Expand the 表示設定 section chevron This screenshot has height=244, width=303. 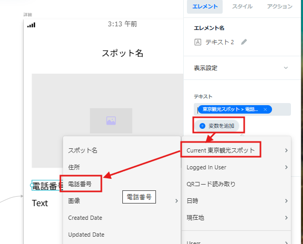pos(286,68)
